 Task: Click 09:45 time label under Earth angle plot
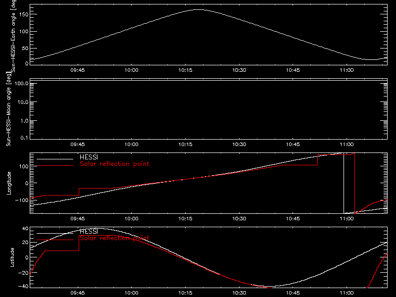[78, 70]
